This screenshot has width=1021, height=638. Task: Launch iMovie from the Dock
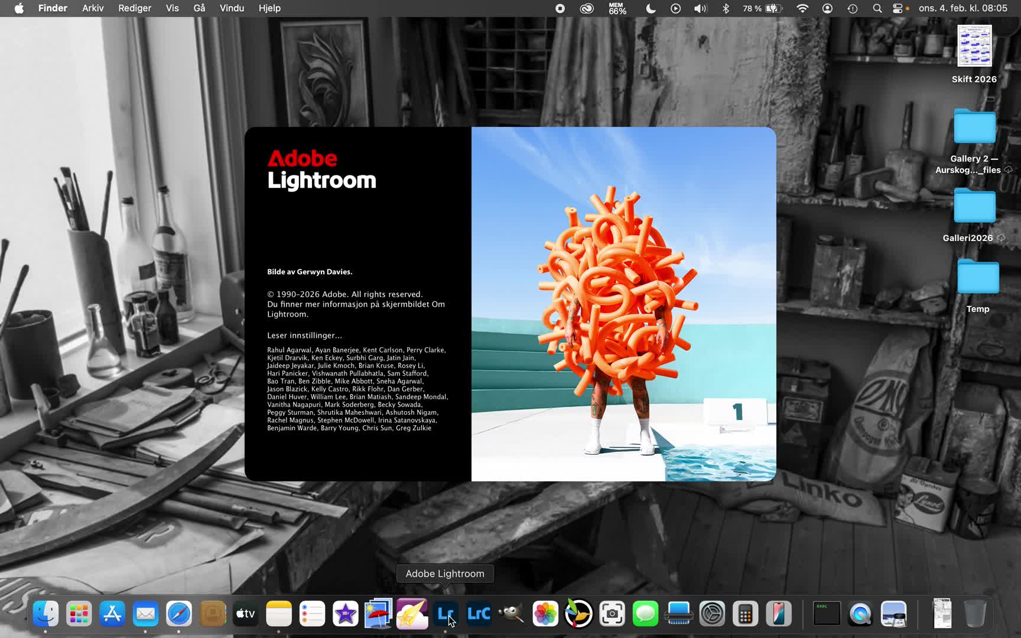(x=346, y=614)
